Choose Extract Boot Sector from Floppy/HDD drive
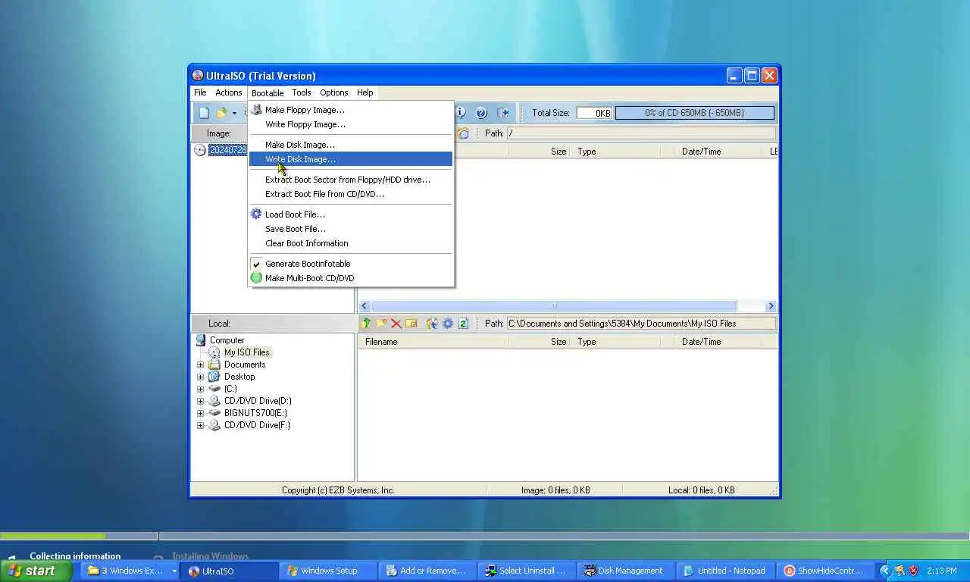The width and height of the screenshot is (970, 582). tap(348, 180)
